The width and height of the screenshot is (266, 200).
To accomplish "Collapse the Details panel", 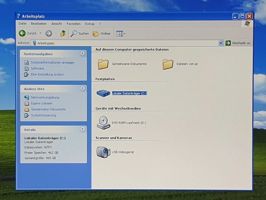I will (82, 129).
